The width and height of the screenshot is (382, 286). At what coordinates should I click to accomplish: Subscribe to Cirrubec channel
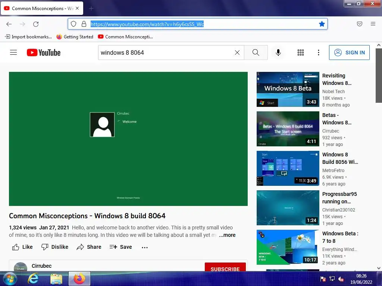coord(225,267)
